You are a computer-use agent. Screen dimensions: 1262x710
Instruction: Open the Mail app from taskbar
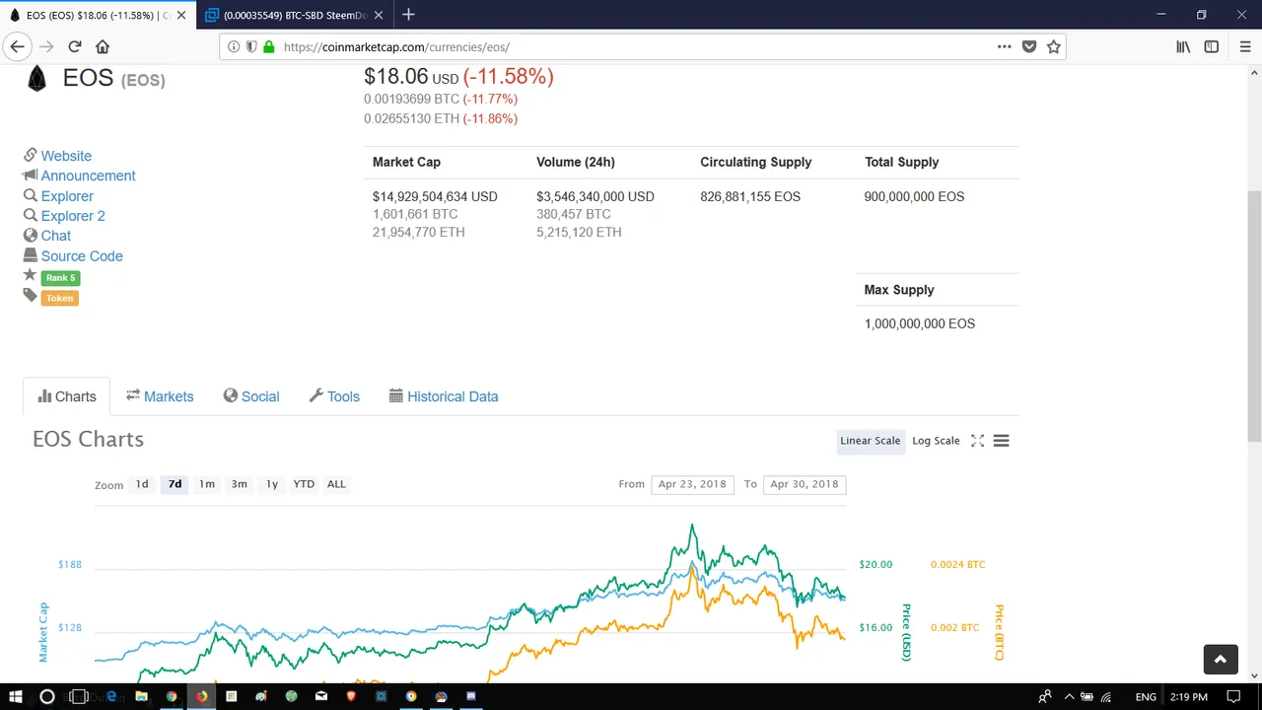pyautogui.click(x=321, y=696)
